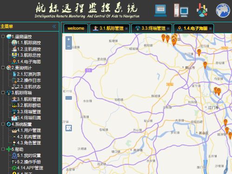Collapse the 3.航标终端 tree node
The width and height of the screenshot is (232, 174).
point(3,92)
